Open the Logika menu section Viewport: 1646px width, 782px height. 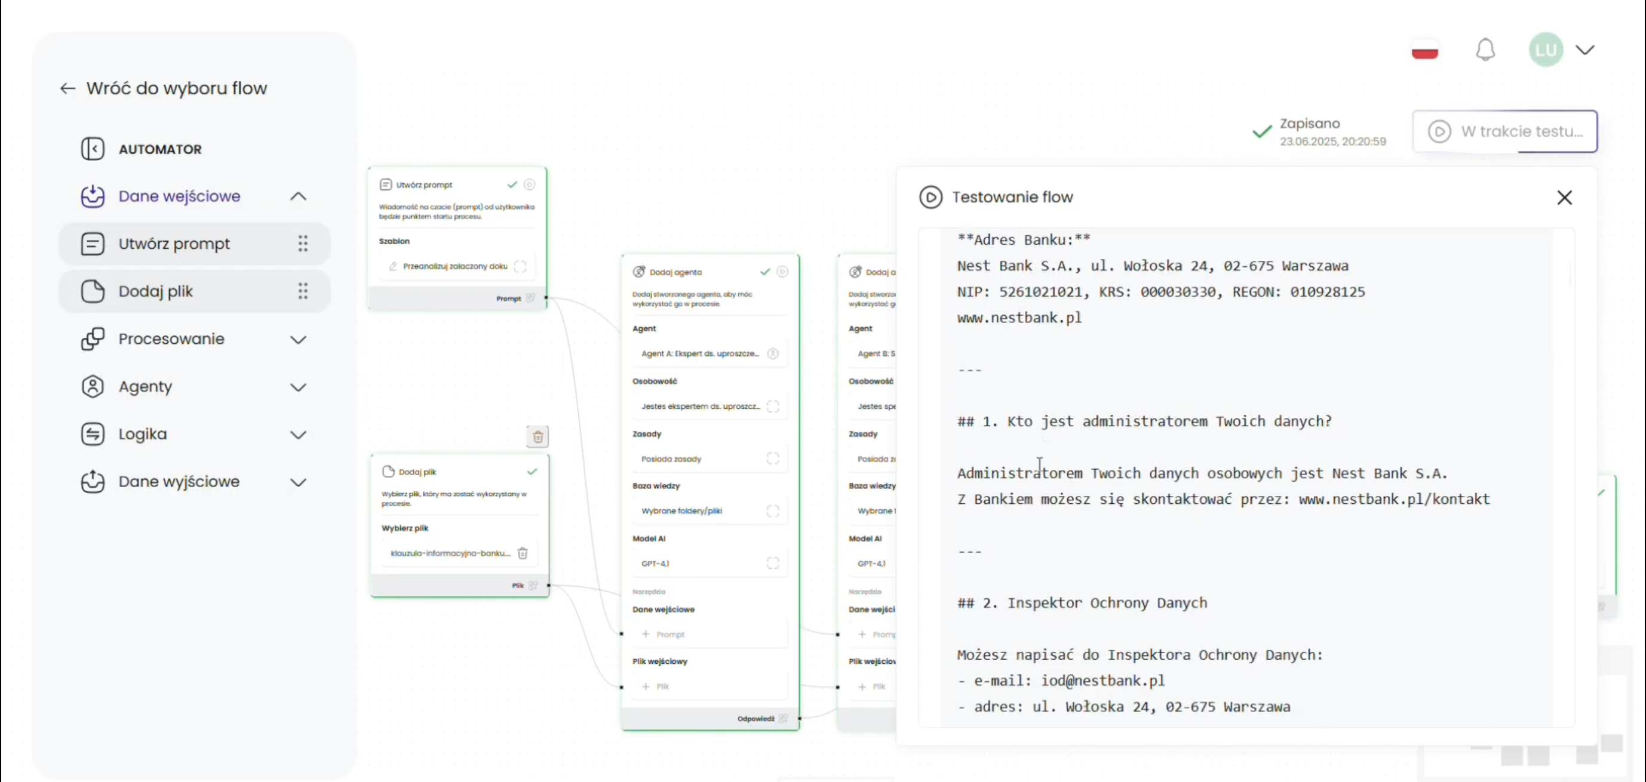pos(143,435)
